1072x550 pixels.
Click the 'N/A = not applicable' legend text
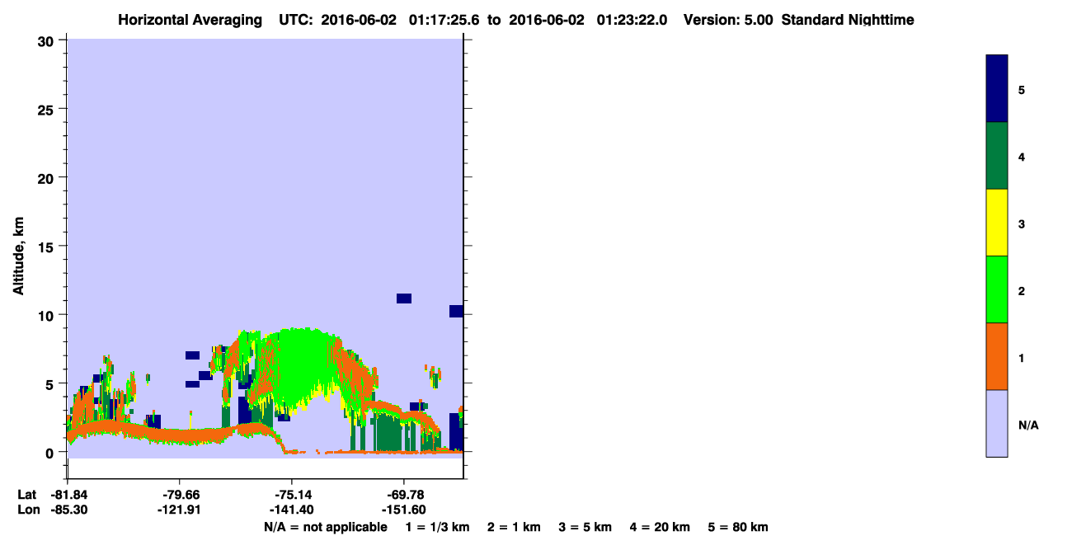[325, 527]
